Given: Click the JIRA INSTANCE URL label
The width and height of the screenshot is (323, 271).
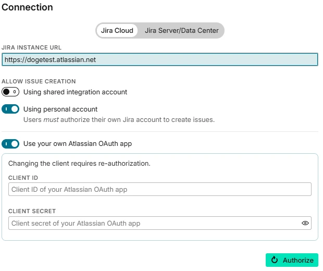Looking at the screenshot, I should click(x=31, y=47).
